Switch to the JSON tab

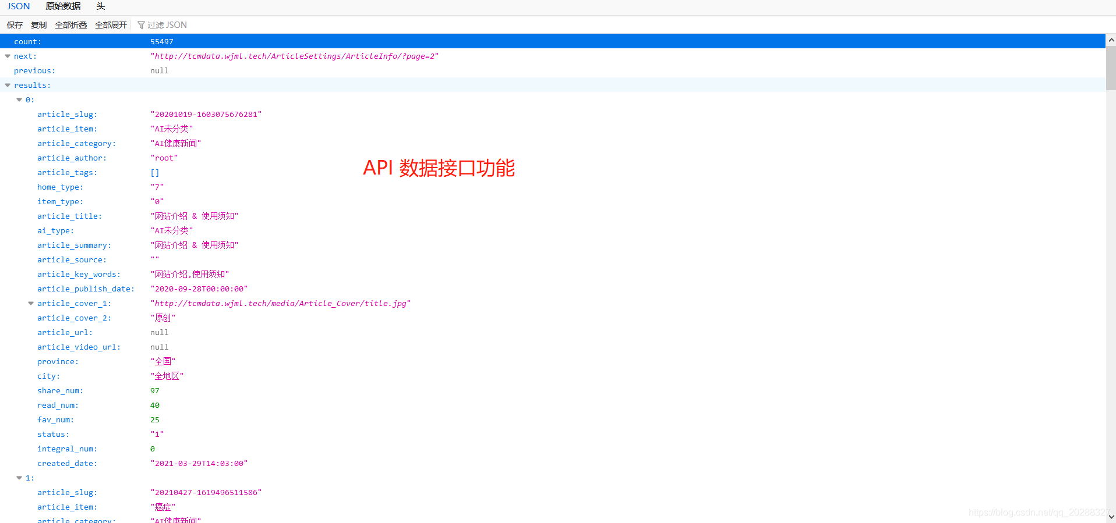(x=19, y=6)
